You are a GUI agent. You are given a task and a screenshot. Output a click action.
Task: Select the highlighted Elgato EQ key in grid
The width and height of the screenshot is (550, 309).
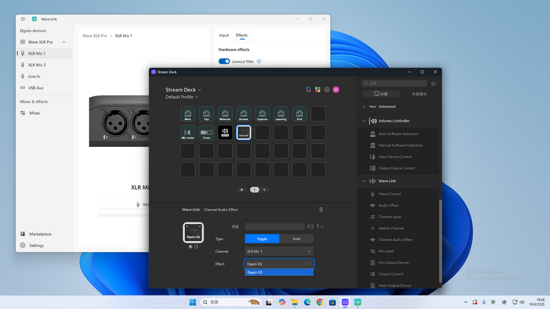(x=243, y=133)
